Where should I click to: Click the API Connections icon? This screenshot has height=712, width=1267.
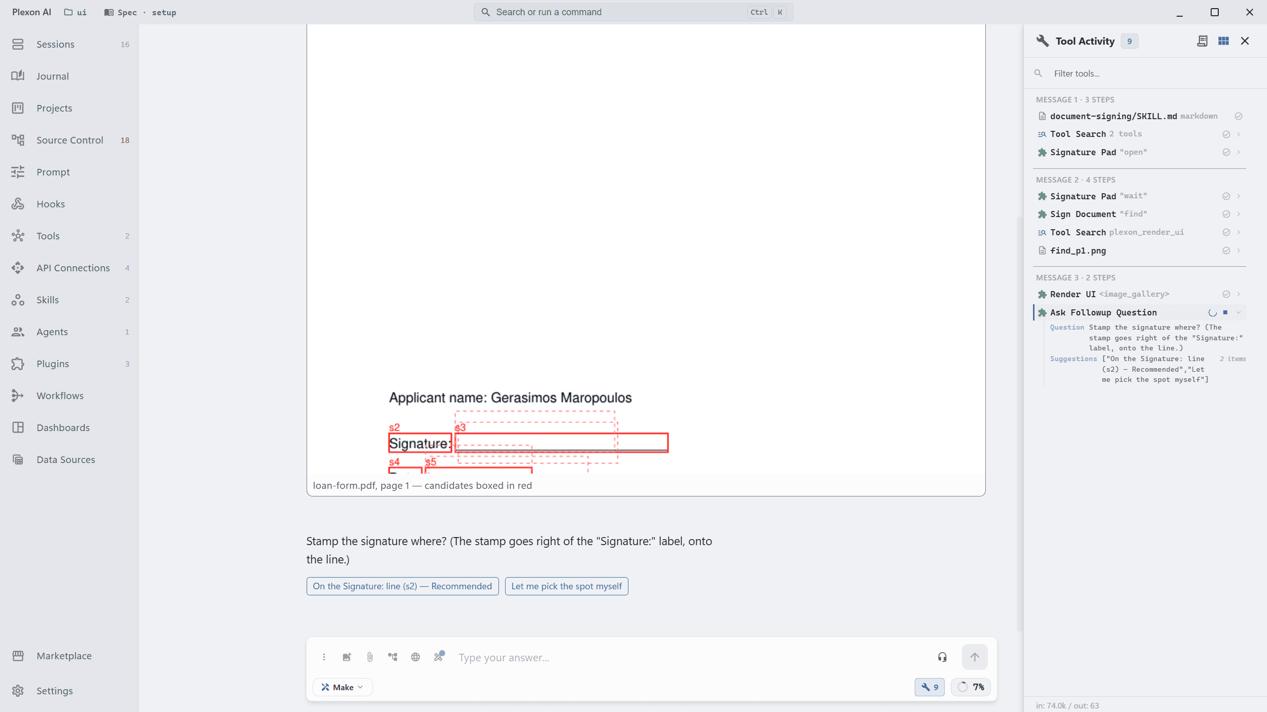[18, 268]
